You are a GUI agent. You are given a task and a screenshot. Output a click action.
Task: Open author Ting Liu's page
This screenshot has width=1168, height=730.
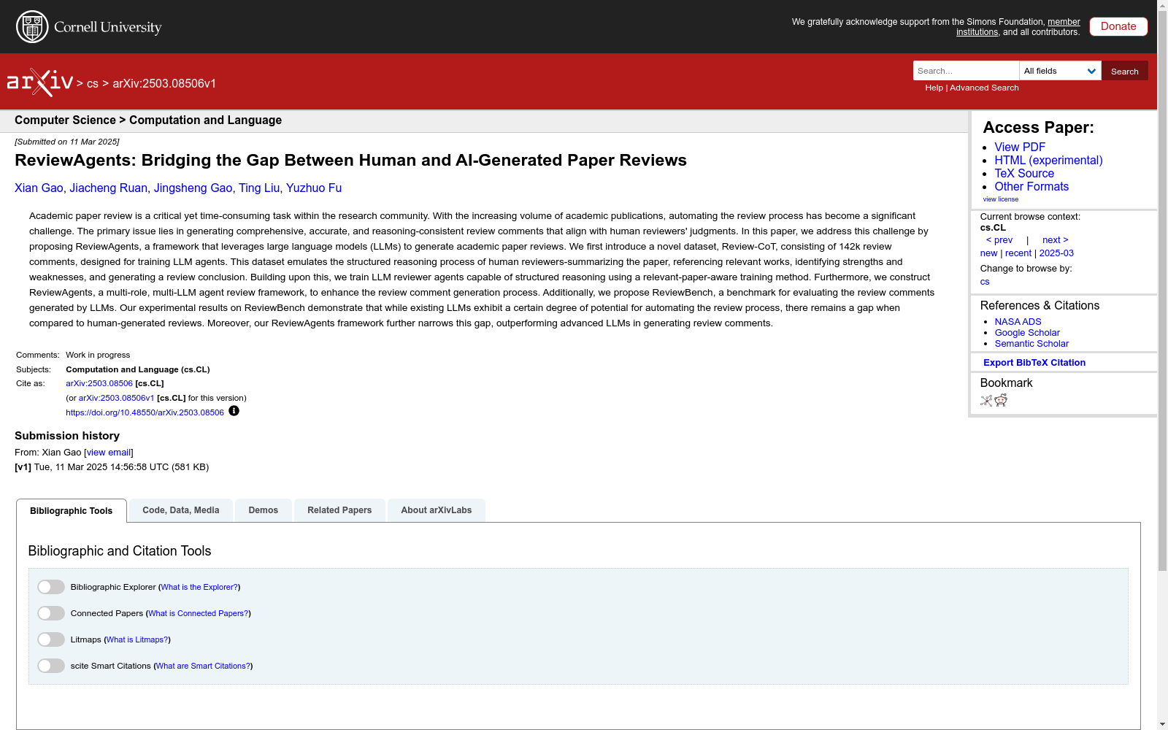[x=259, y=188]
